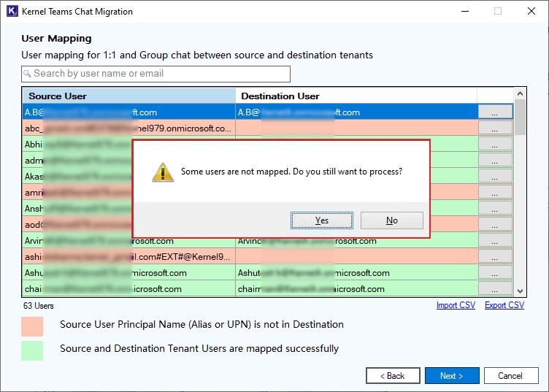
Task: Open browse button for Ansh row
Action: 495,209
